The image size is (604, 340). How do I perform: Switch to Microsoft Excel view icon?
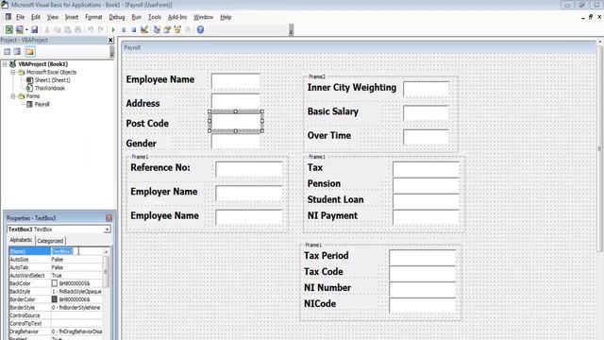(8, 29)
